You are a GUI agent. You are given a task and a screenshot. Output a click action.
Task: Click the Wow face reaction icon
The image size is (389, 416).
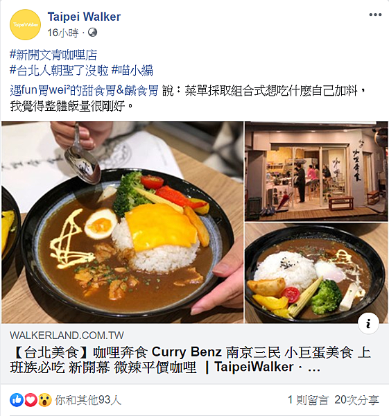pyautogui.click(x=45, y=400)
